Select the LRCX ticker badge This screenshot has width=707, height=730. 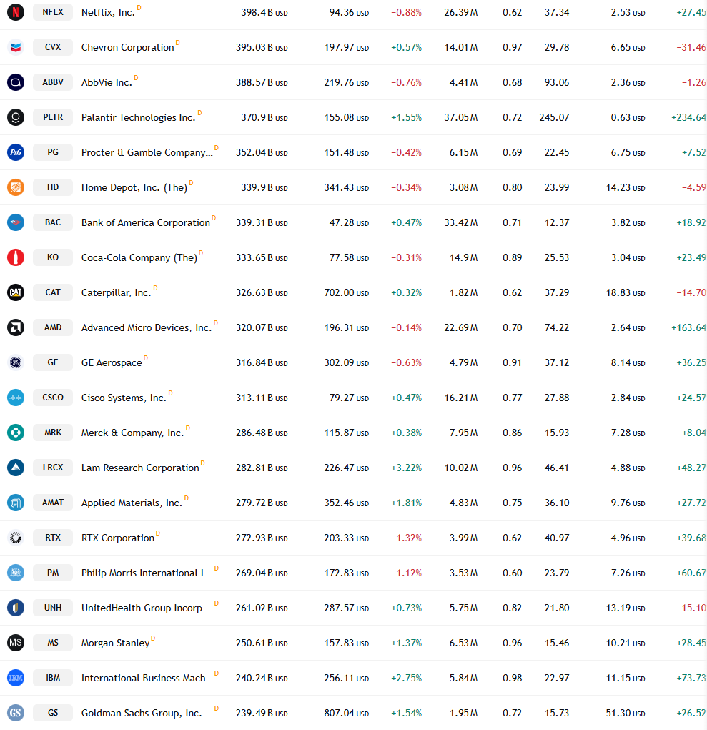[53, 468]
